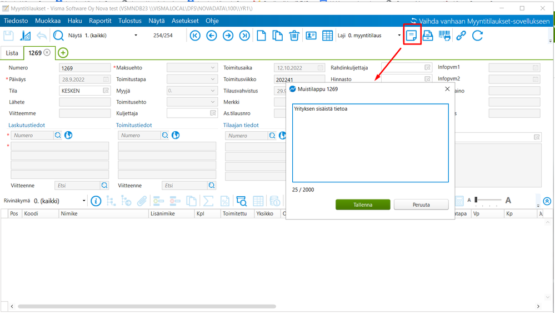Delete the order with the trash icon
Screen dimensions: 555x313
pos(294,36)
